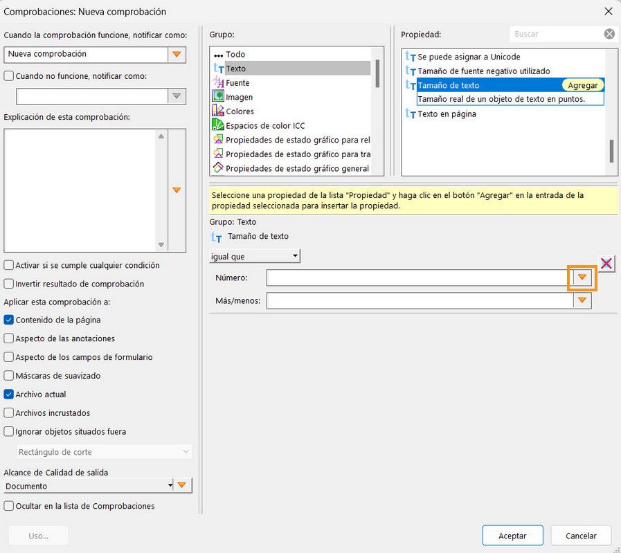Screen dimensions: 621x553
Task: Toggle Ocultar en la lista de Comprobaciones
Action: [x=9, y=506]
